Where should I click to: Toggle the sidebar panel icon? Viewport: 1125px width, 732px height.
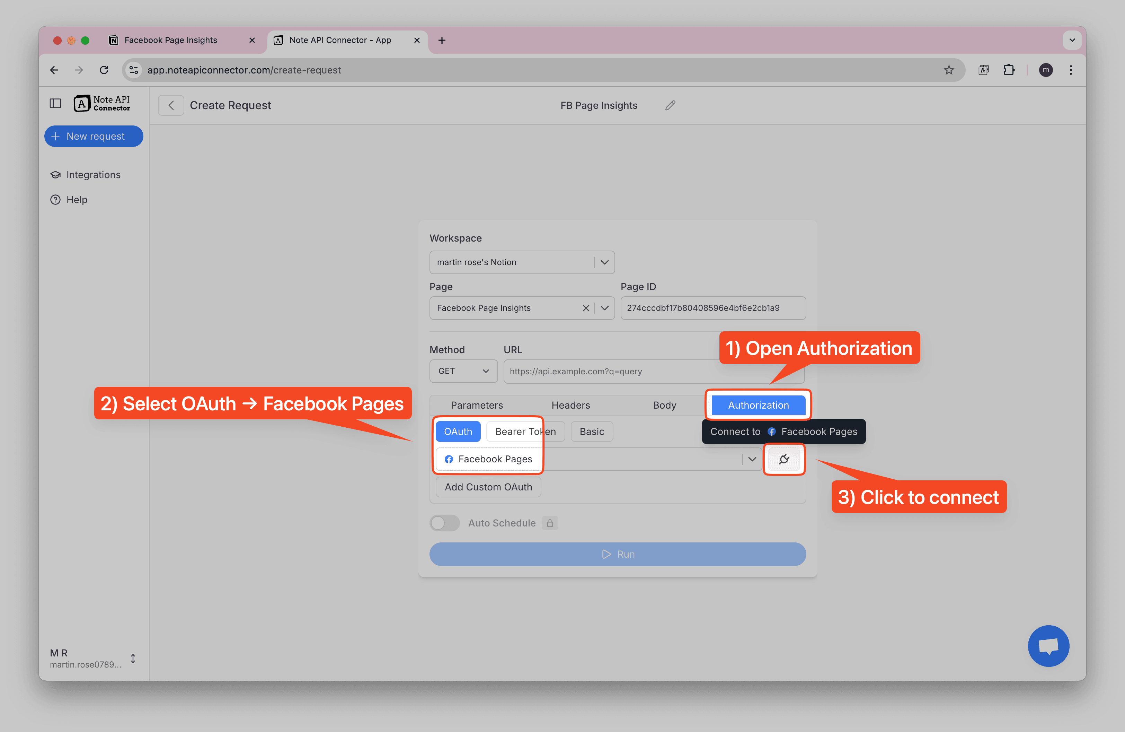coord(55,104)
